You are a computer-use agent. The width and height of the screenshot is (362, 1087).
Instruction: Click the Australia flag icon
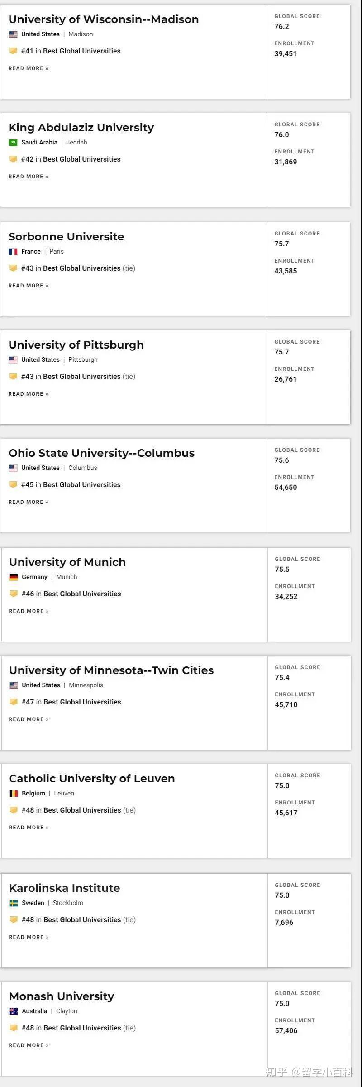(x=14, y=1011)
